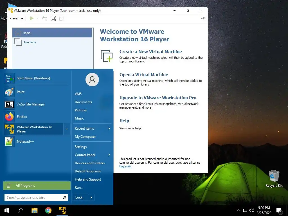Open the VM5 user folder
Image resolution: width=288 pixels, height=216 pixels.
[78, 94]
